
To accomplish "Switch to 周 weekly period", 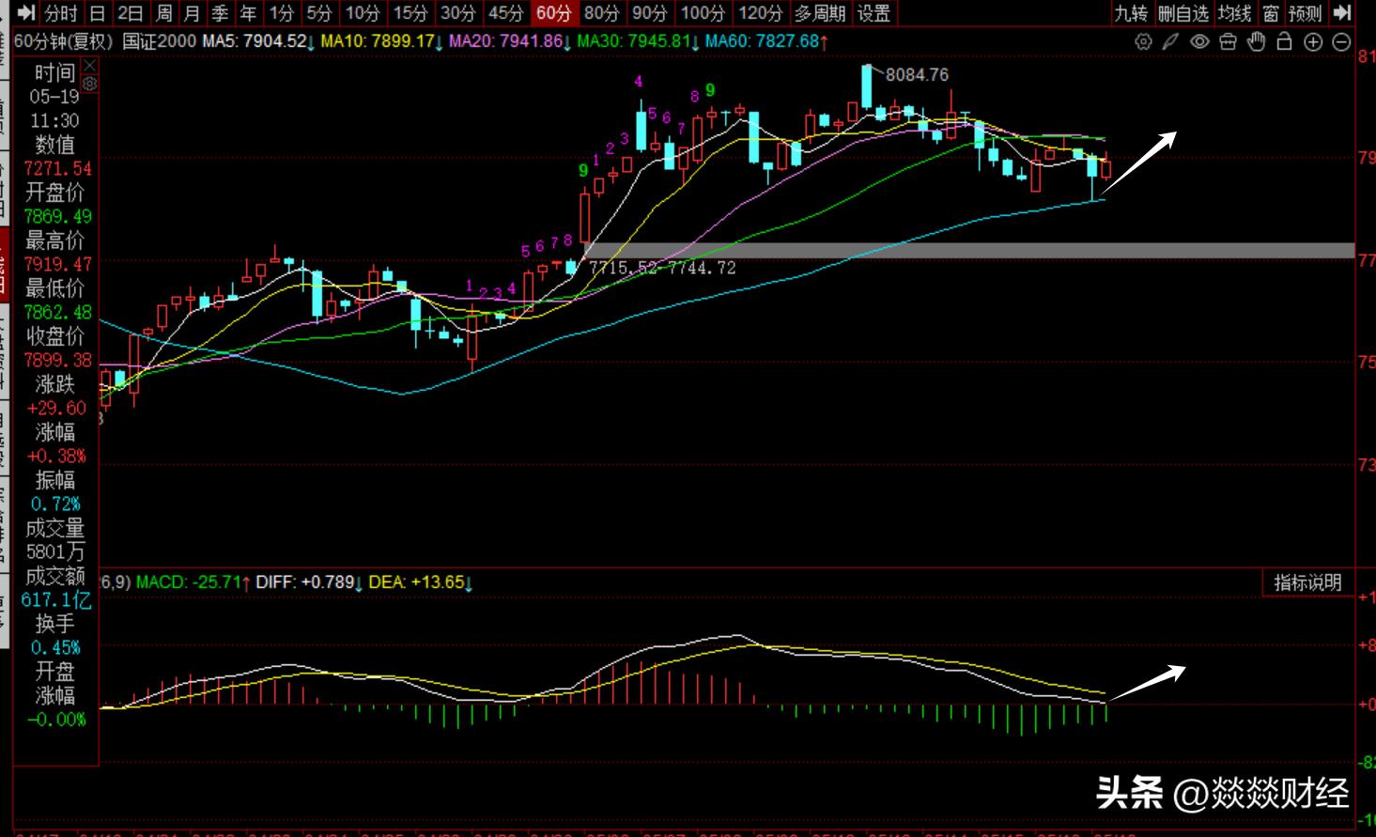I will (164, 13).
